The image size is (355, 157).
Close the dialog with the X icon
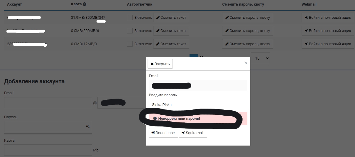coord(246,63)
